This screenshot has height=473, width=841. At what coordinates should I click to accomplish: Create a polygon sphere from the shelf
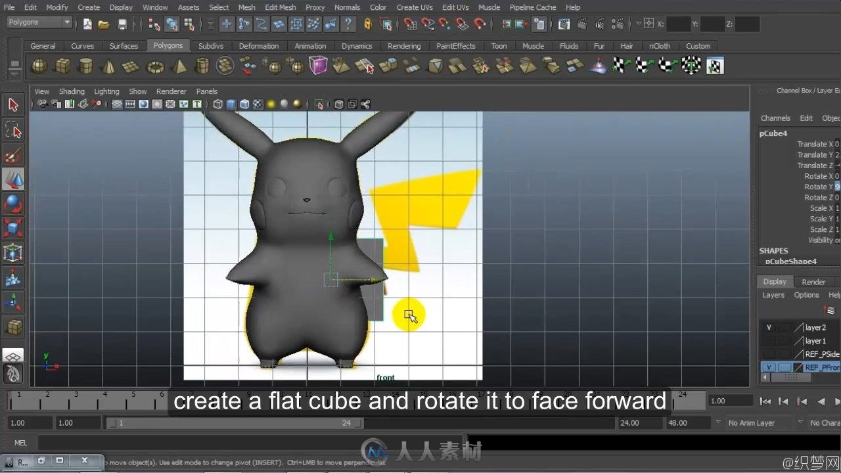[x=39, y=66]
